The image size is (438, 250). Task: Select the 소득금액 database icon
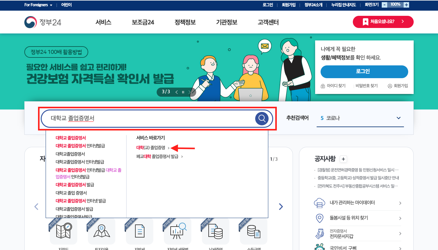(x=254, y=231)
